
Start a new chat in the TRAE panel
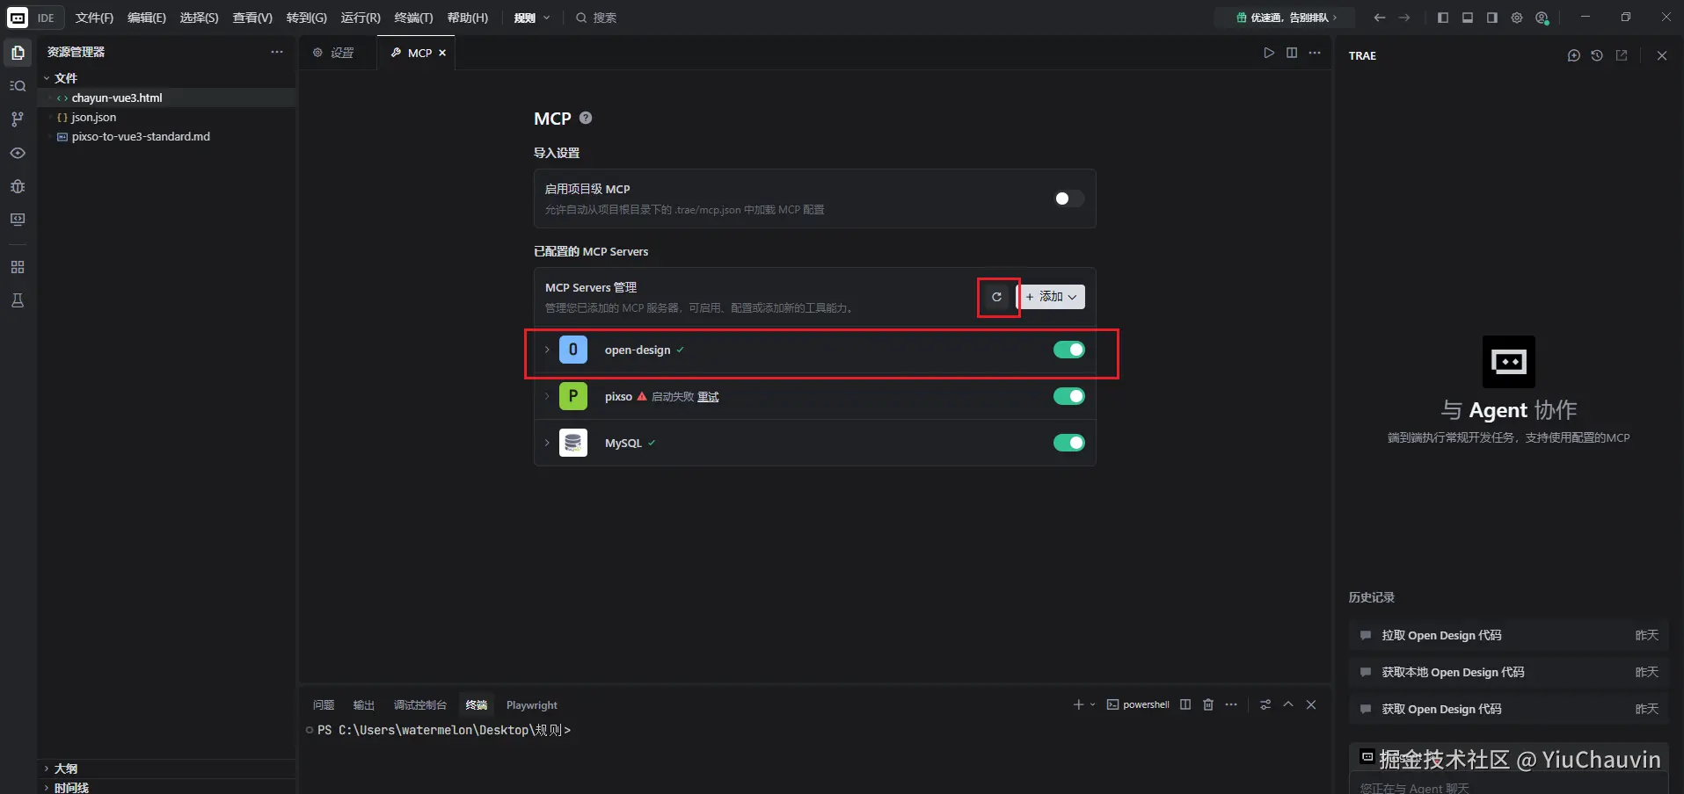[x=1574, y=55]
